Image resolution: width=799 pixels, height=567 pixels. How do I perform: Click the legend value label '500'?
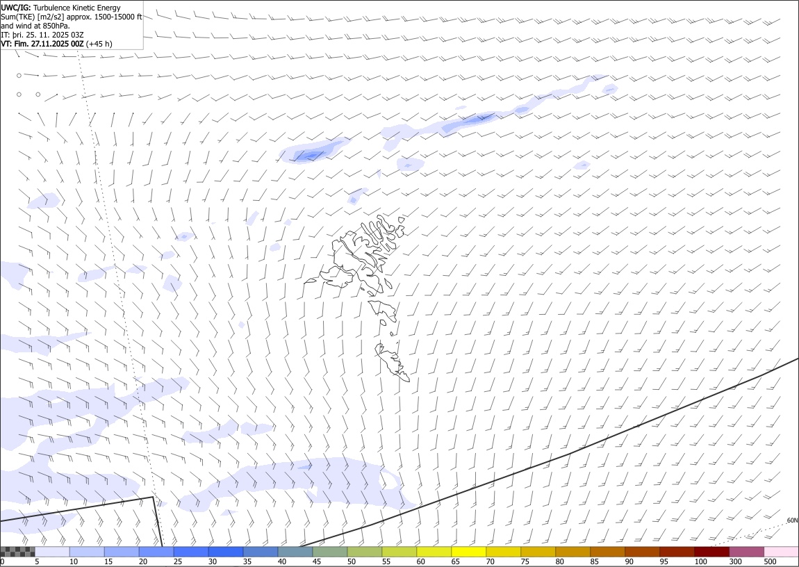770,562
